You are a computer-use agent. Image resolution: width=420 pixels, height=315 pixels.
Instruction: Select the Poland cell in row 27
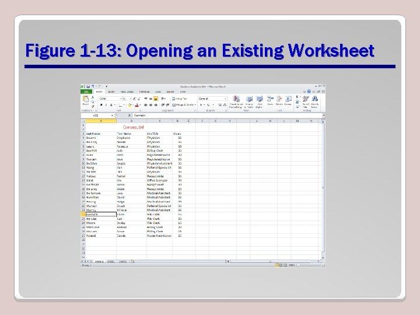[x=101, y=236]
